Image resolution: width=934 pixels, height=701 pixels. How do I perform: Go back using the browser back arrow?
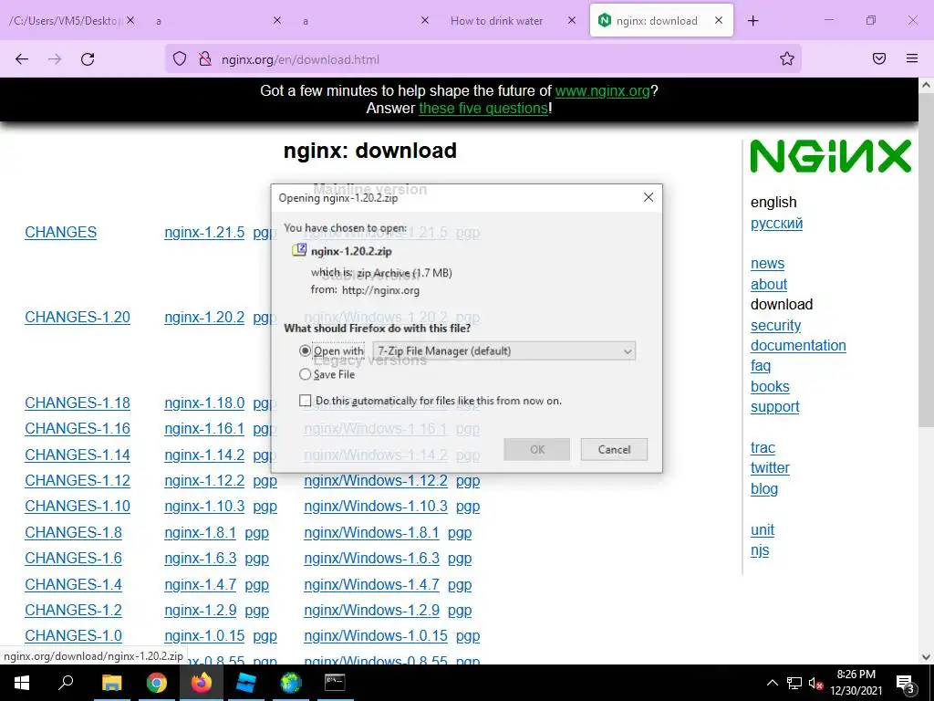coord(22,59)
